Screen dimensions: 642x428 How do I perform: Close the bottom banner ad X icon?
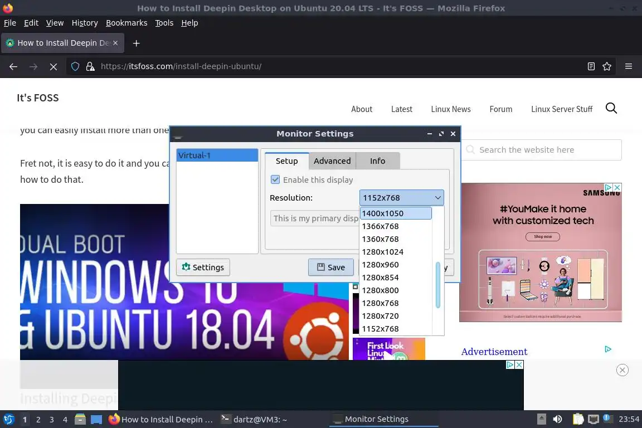click(519, 364)
